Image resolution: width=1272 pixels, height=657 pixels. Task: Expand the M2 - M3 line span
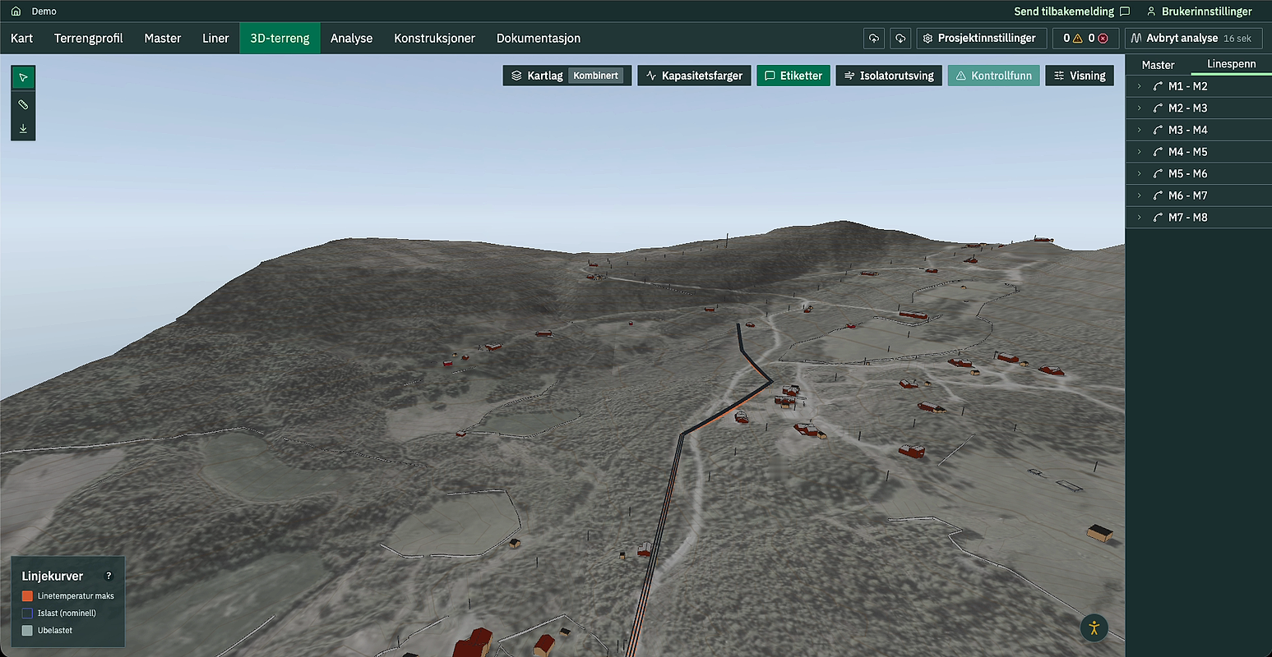click(1139, 108)
